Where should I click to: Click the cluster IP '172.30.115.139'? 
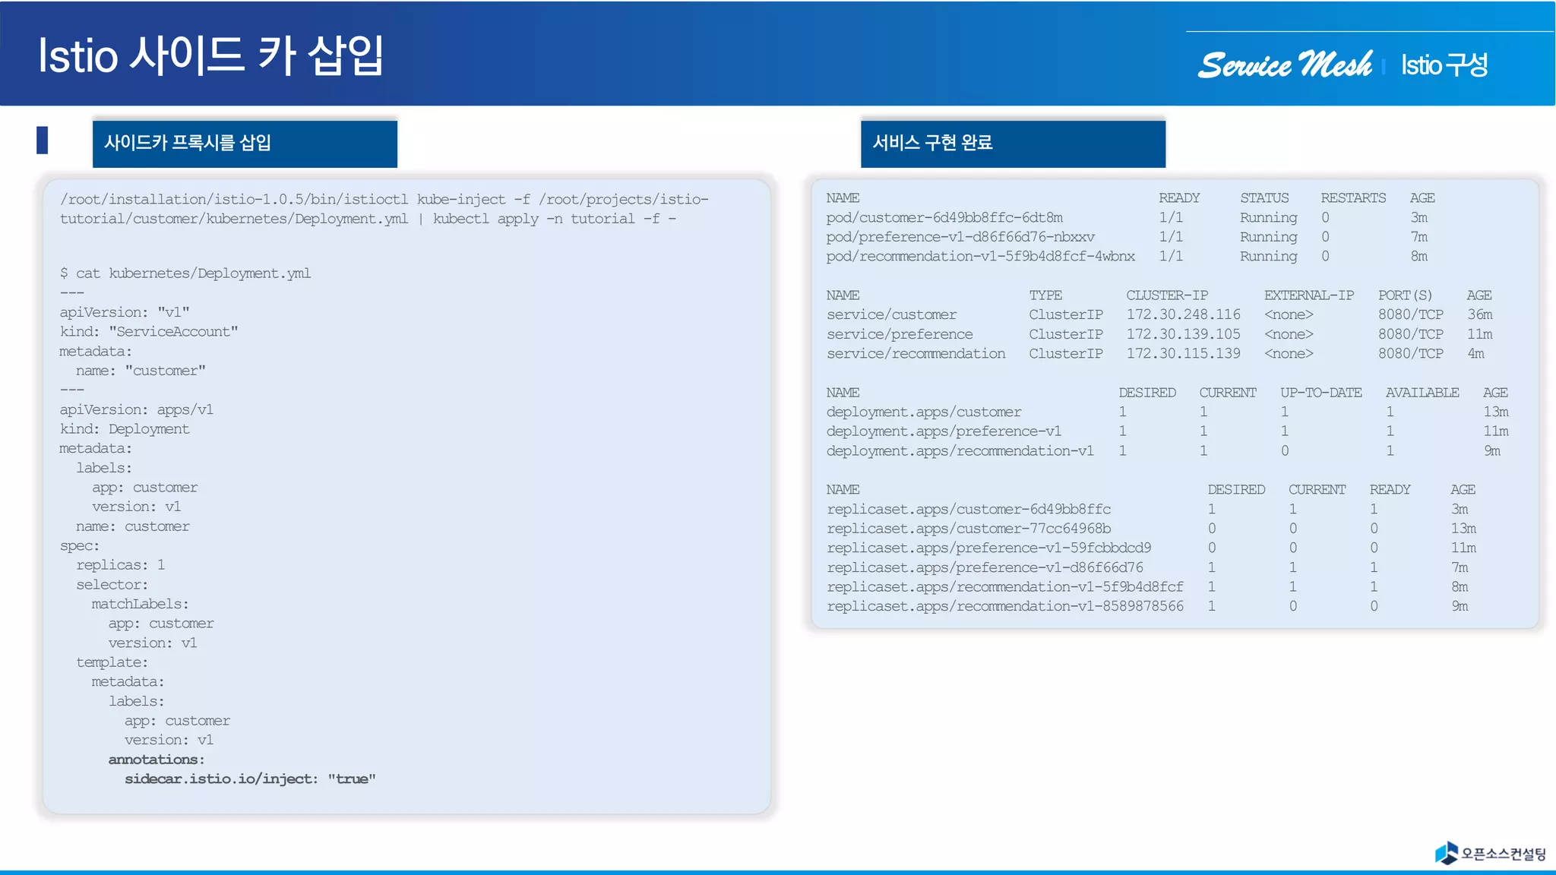coord(1183,353)
